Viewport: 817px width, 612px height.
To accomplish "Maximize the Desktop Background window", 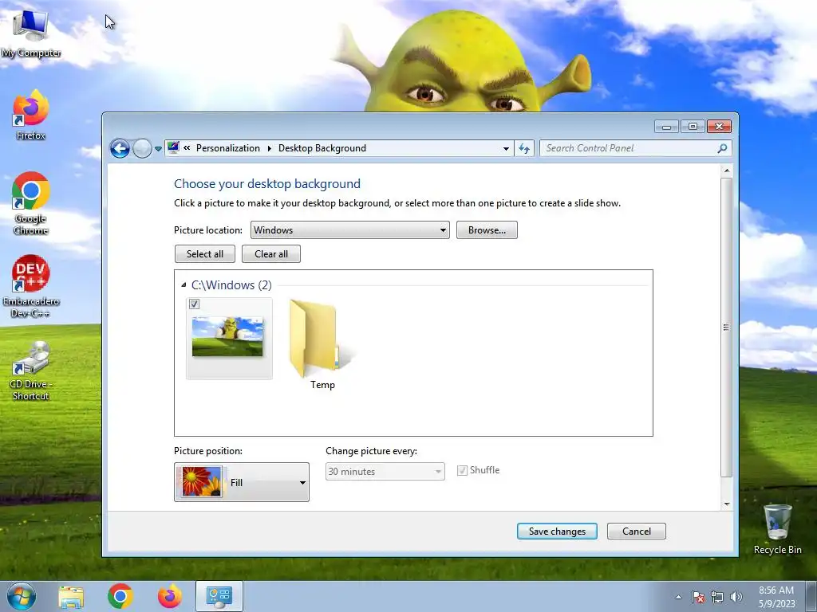I will tap(693, 127).
